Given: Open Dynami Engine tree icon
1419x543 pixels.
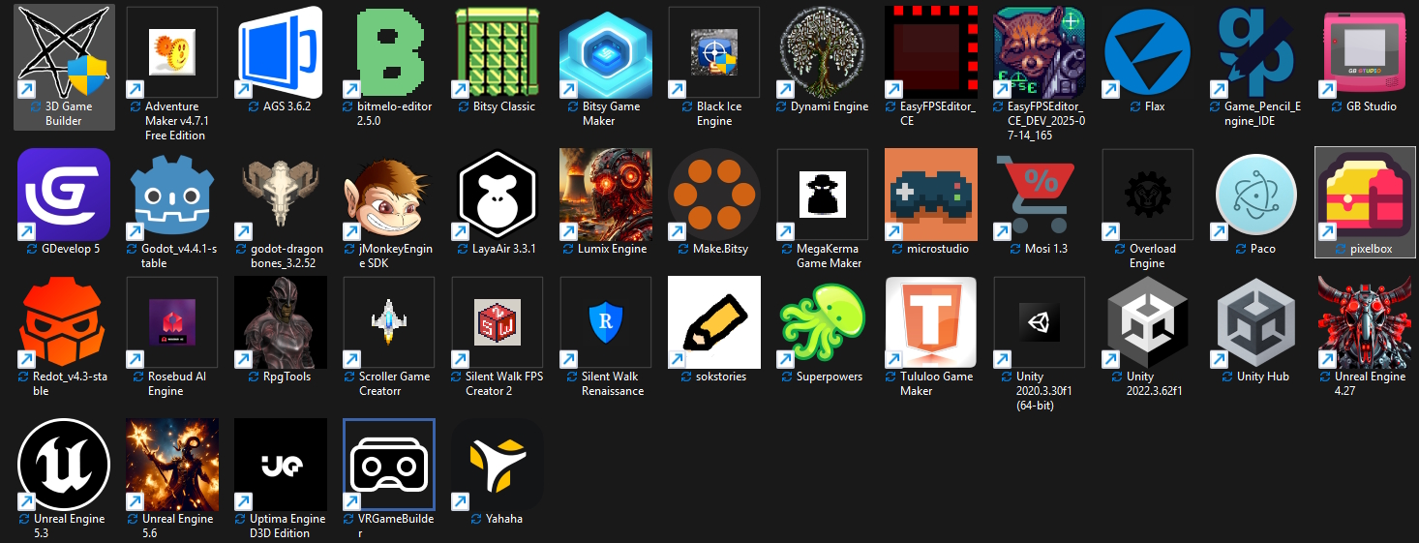Looking at the screenshot, I should [x=823, y=52].
